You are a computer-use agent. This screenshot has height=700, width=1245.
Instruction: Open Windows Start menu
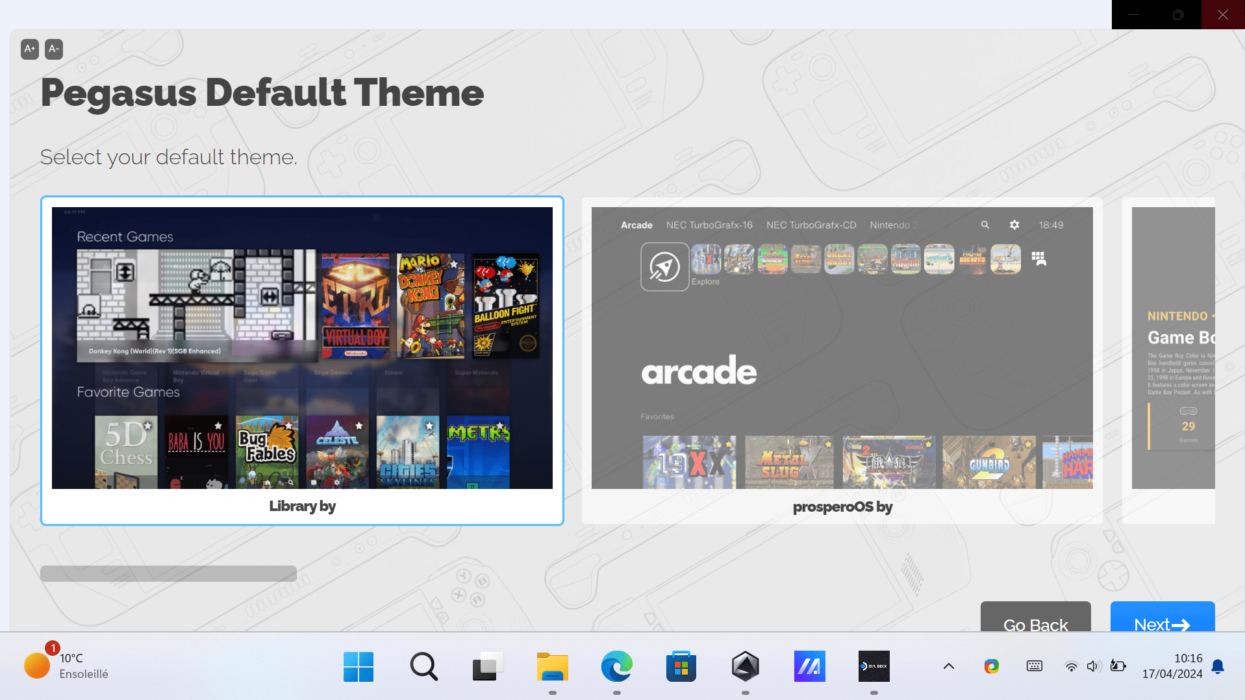(358, 666)
